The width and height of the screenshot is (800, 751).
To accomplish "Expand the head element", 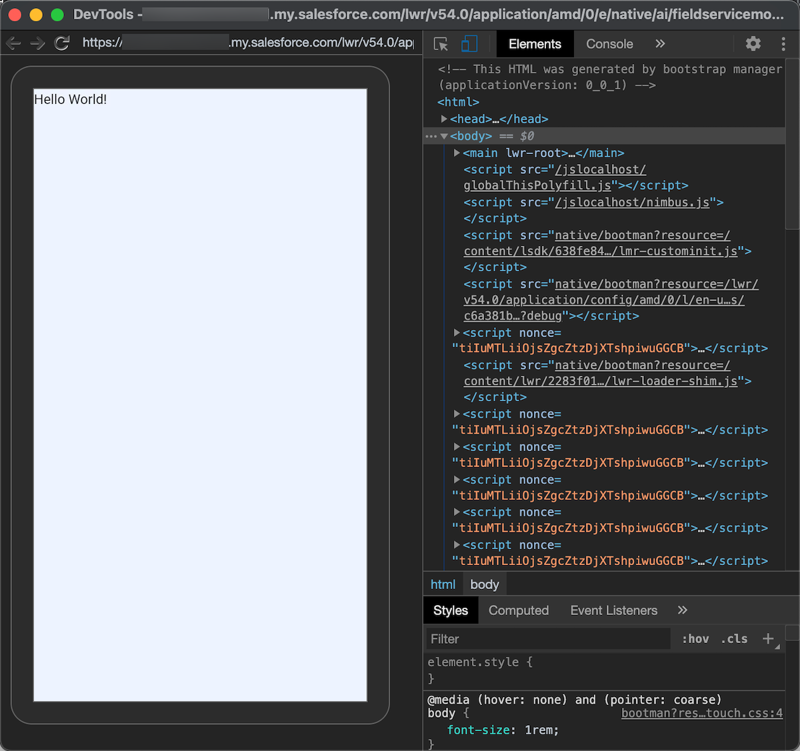I will point(444,119).
